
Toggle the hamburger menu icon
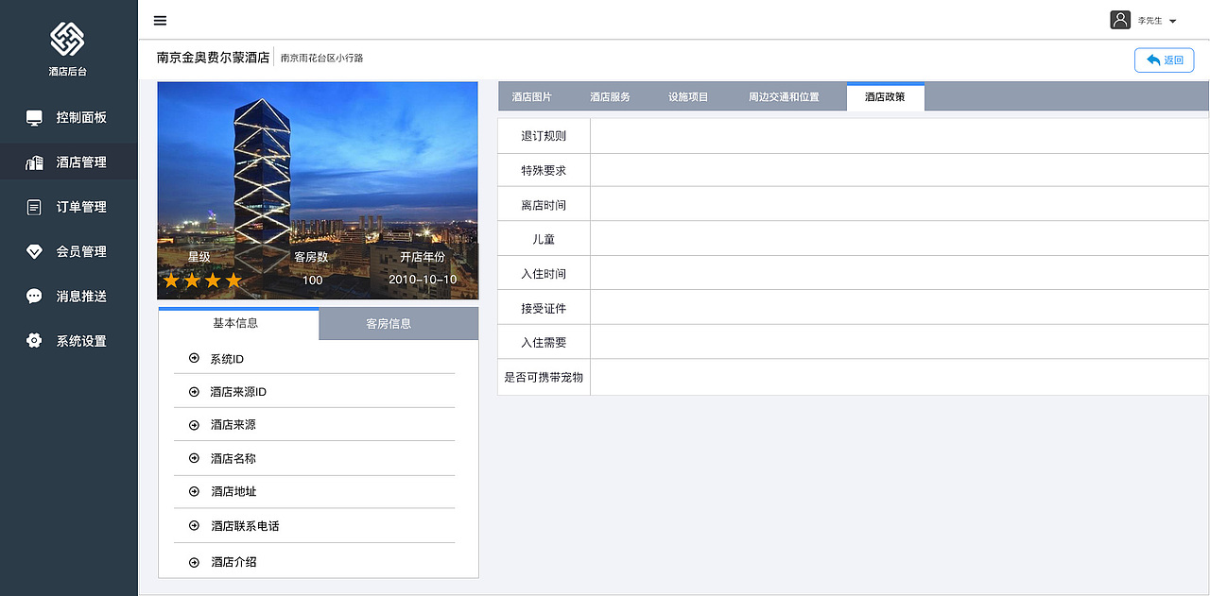coord(159,20)
